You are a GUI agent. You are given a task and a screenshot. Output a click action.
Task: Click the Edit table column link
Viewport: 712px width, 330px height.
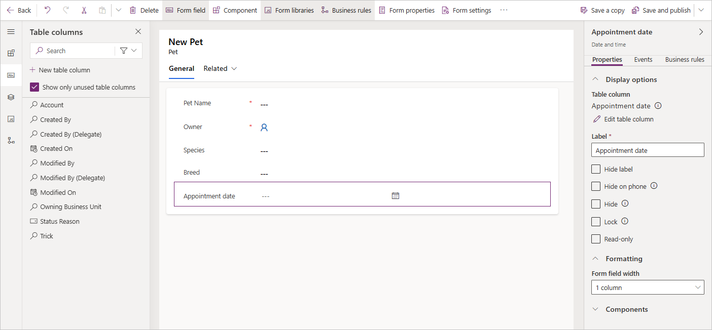628,119
